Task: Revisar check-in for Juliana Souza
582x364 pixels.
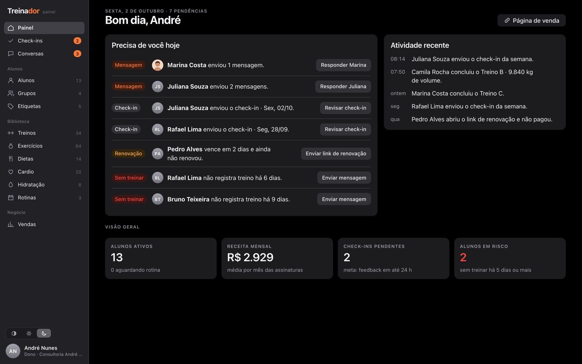Action: [x=345, y=108]
